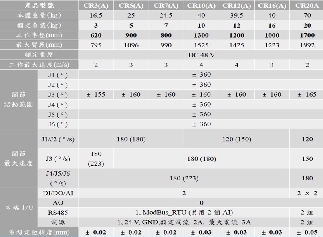Click the J1 (°) row label

[x=58, y=75]
